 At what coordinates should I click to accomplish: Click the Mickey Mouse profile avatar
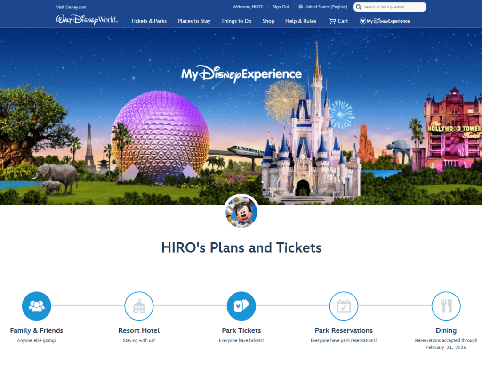coord(241,211)
